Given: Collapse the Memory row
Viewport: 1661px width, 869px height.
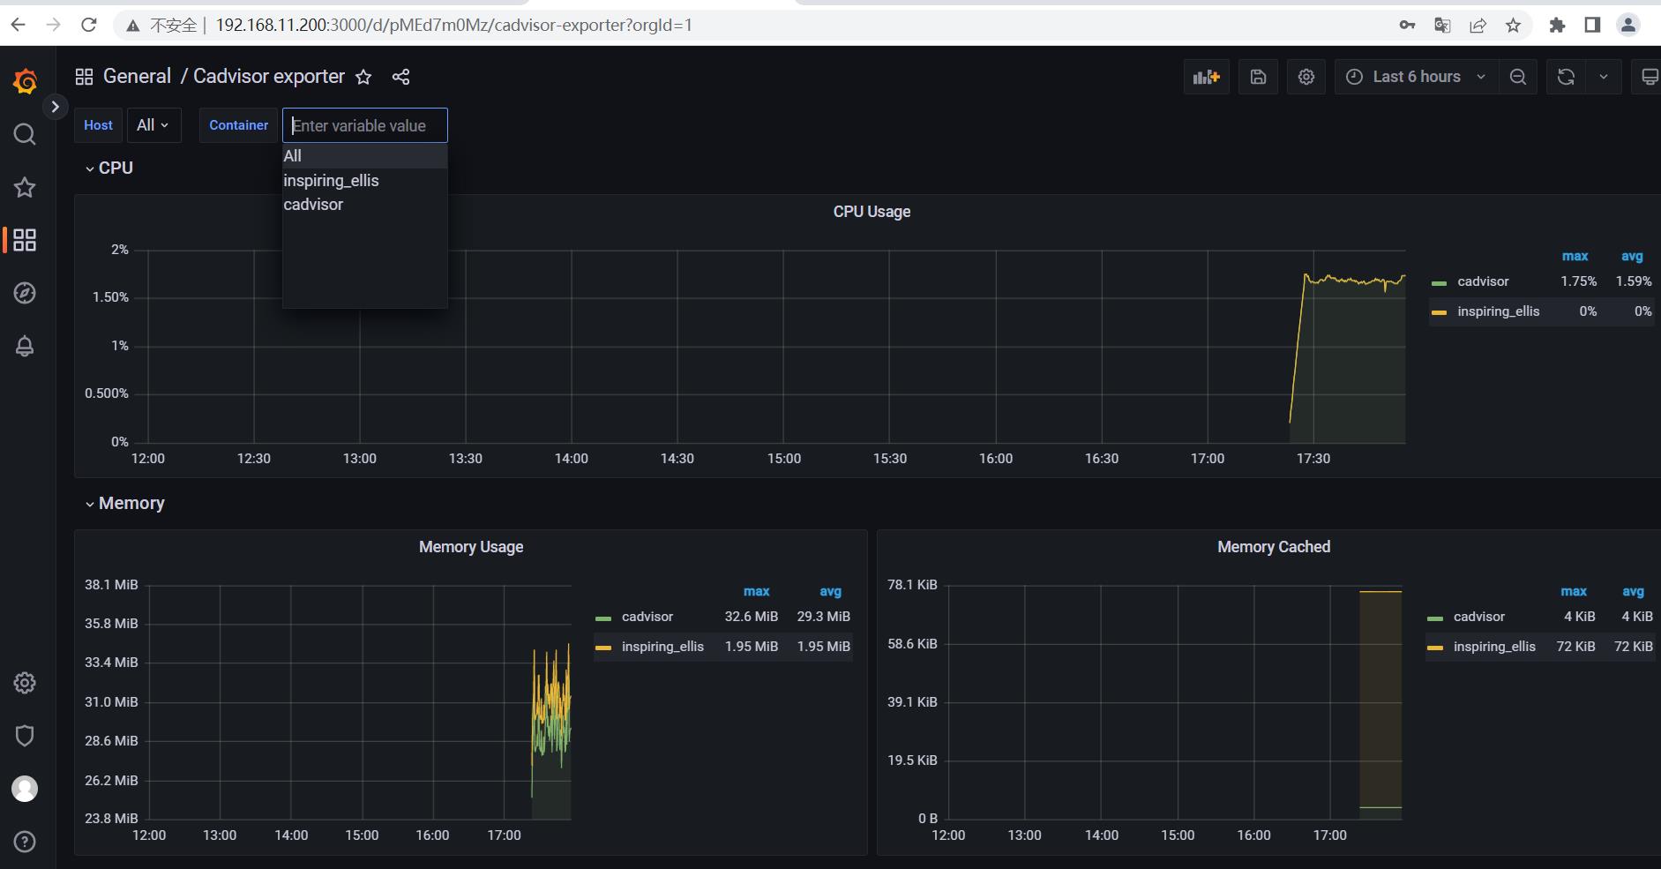Looking at the screenshot, I should click(x=125, y=503).
